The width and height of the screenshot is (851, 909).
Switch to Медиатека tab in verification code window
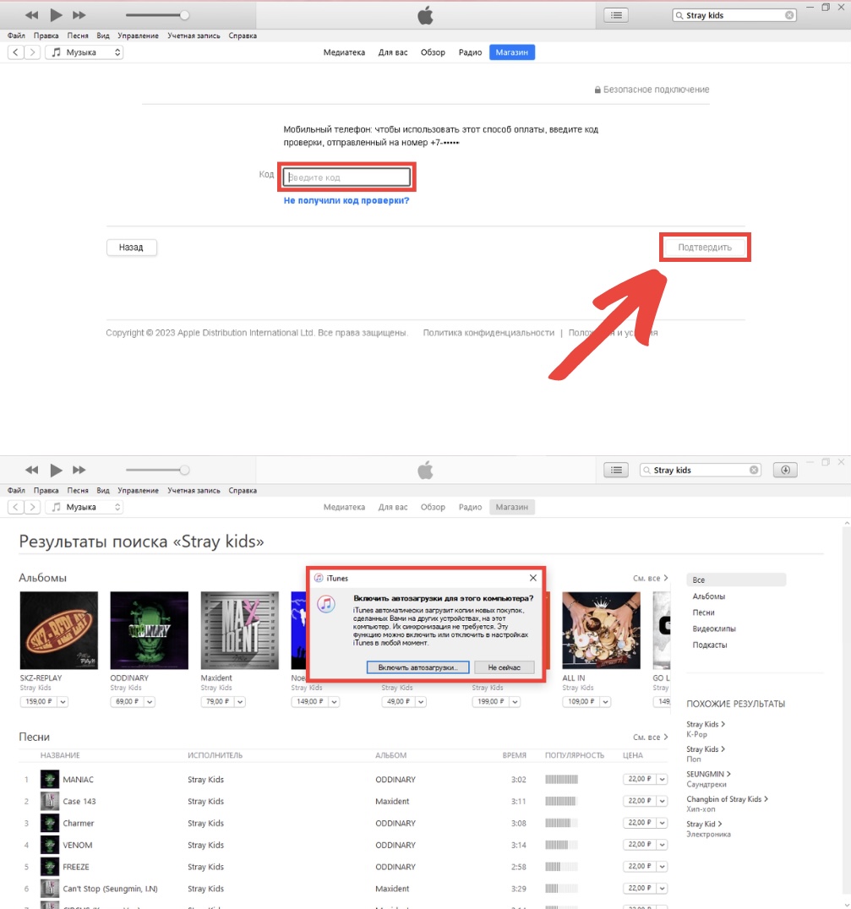click(x=344, y=52)
